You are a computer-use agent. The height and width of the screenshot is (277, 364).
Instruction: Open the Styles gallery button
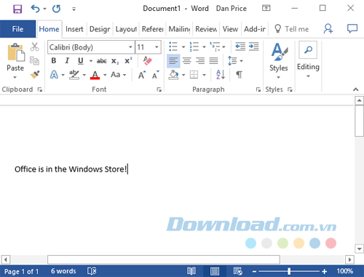coord(279,61)
